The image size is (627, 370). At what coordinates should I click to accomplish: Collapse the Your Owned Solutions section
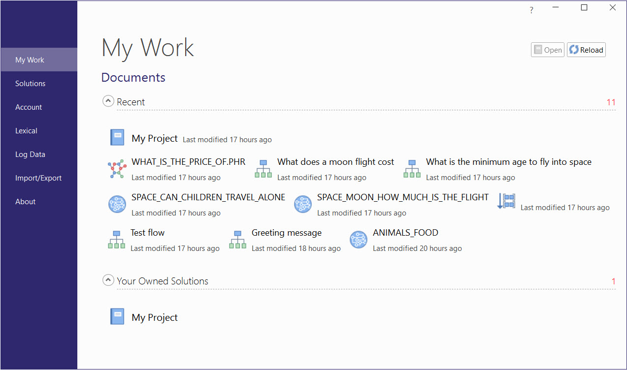click(108, 280)
